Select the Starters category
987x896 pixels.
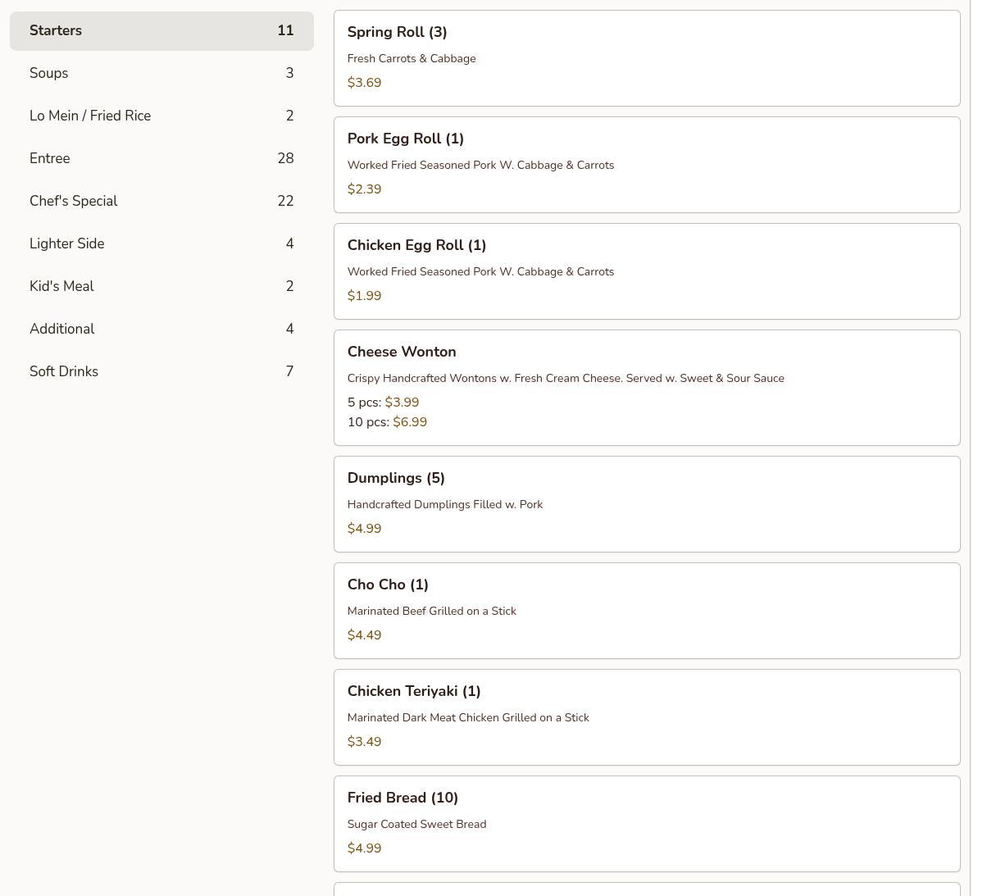[x=161, y=31]
